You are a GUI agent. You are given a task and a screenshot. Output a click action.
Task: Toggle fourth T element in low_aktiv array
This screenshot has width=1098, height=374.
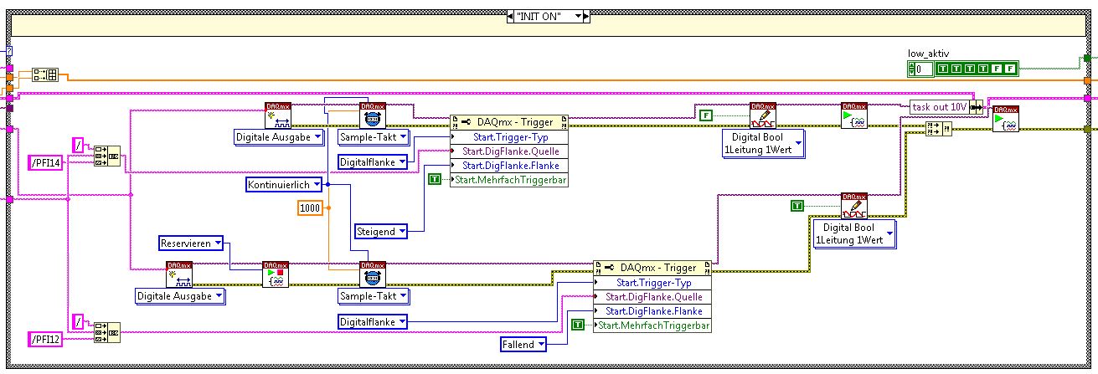pyautogui.click(x=982, y=69)
